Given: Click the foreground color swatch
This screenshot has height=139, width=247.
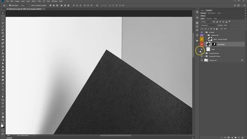Looking at the screenshot, I should 2,125.
